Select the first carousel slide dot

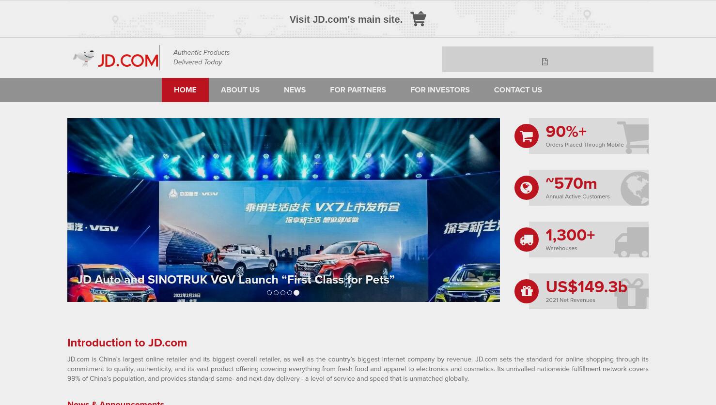click(x=269, y=293)
